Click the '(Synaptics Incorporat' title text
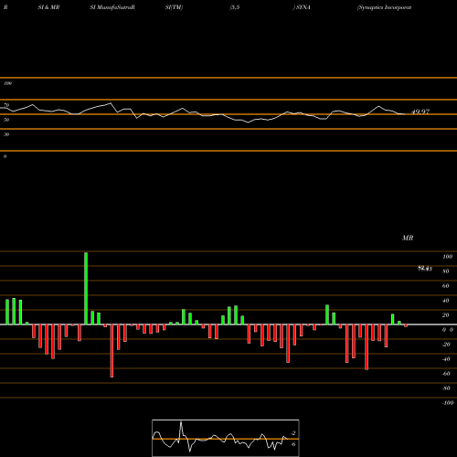457x457 pixels. [384, 7]
